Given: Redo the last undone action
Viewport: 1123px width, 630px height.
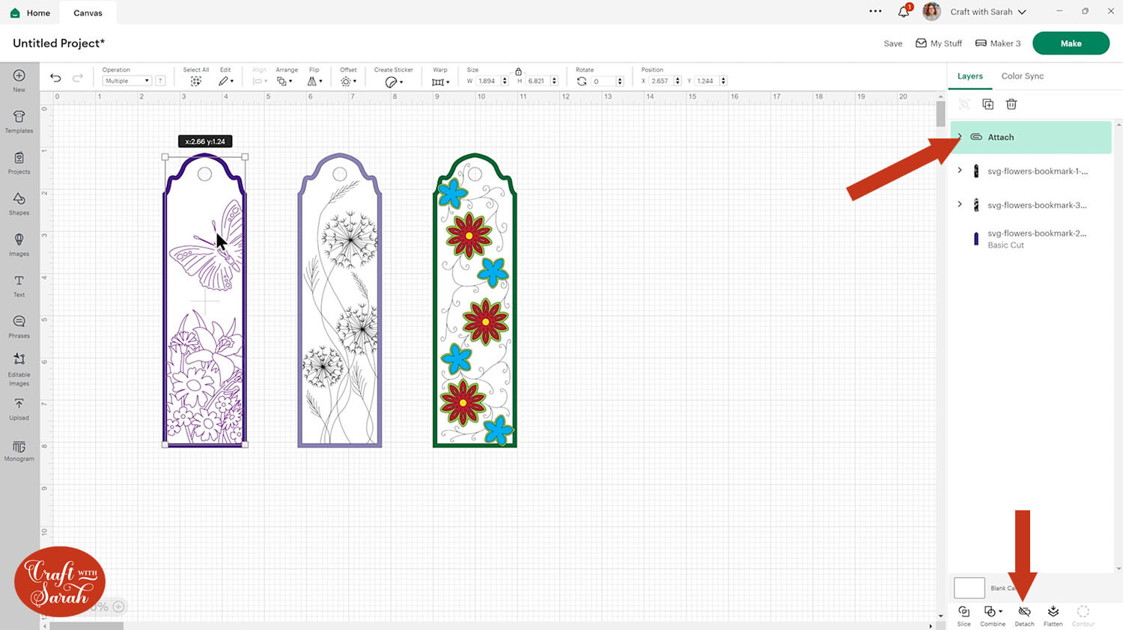Looking at the screenshot, I should click(78, 78).
